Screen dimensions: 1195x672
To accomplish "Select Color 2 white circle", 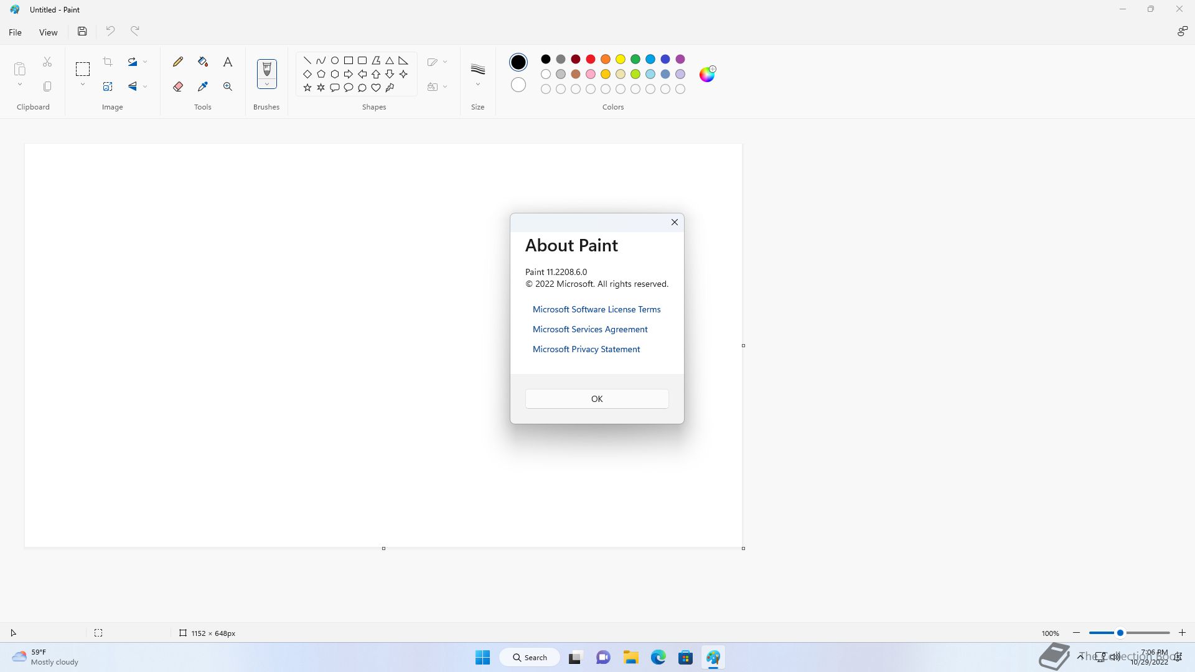I will click(x=518, y=85).
